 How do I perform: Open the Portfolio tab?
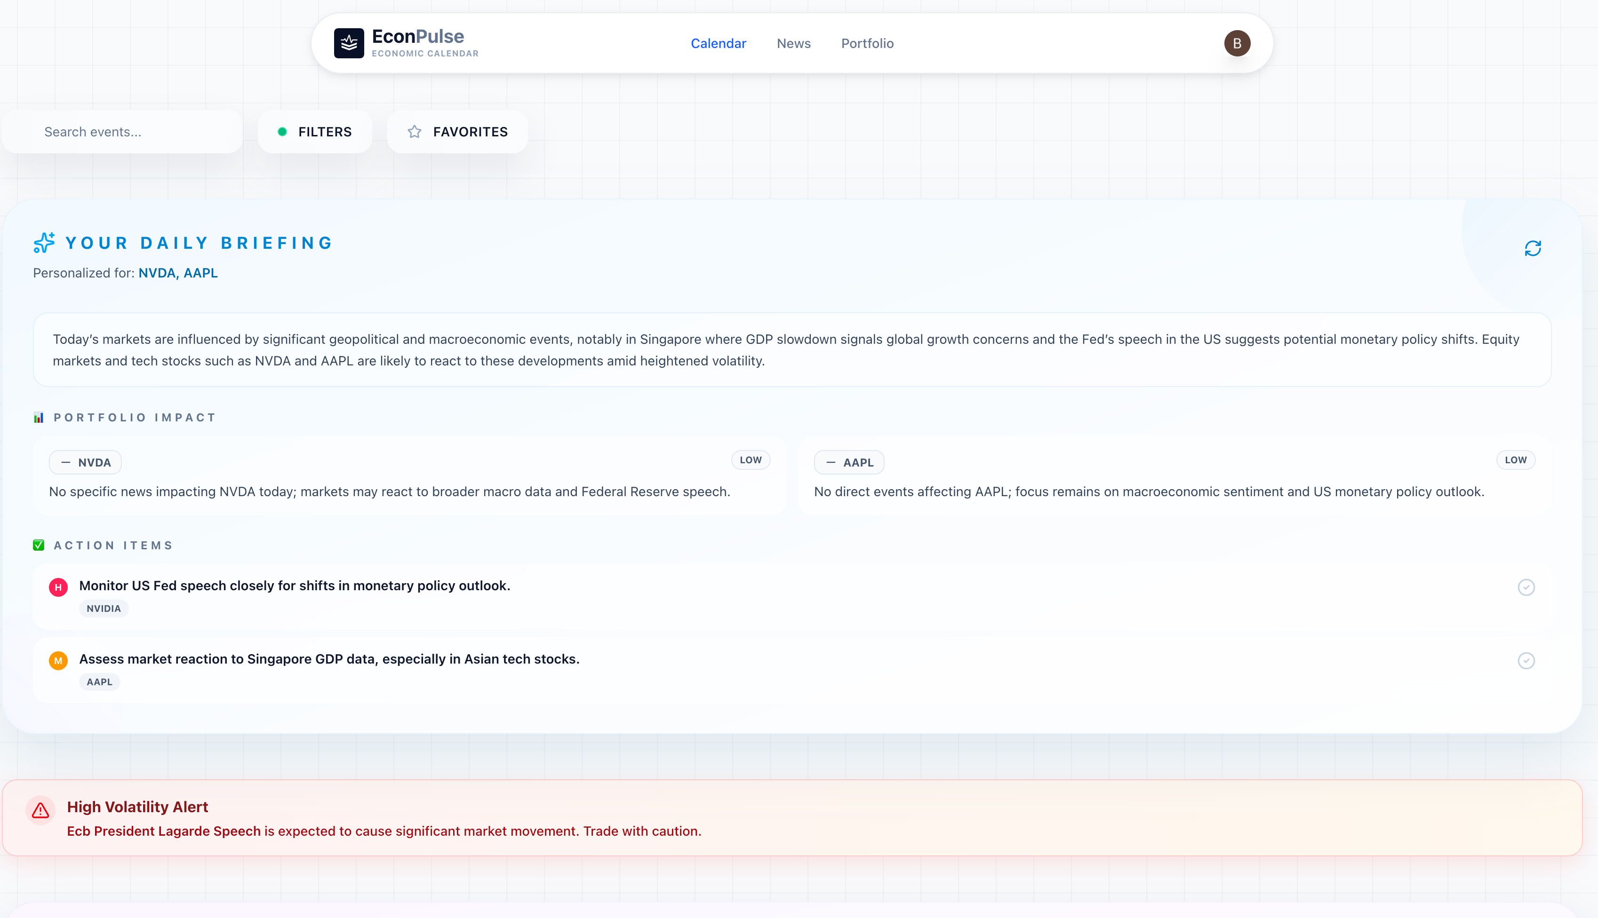coord(867,43)
